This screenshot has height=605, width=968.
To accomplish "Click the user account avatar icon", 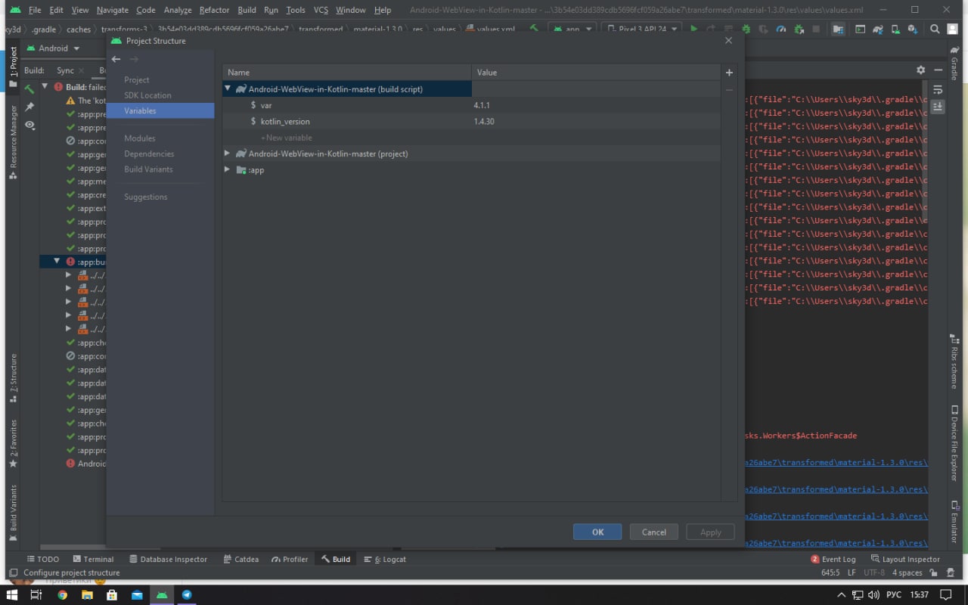I will pos(954,29).
